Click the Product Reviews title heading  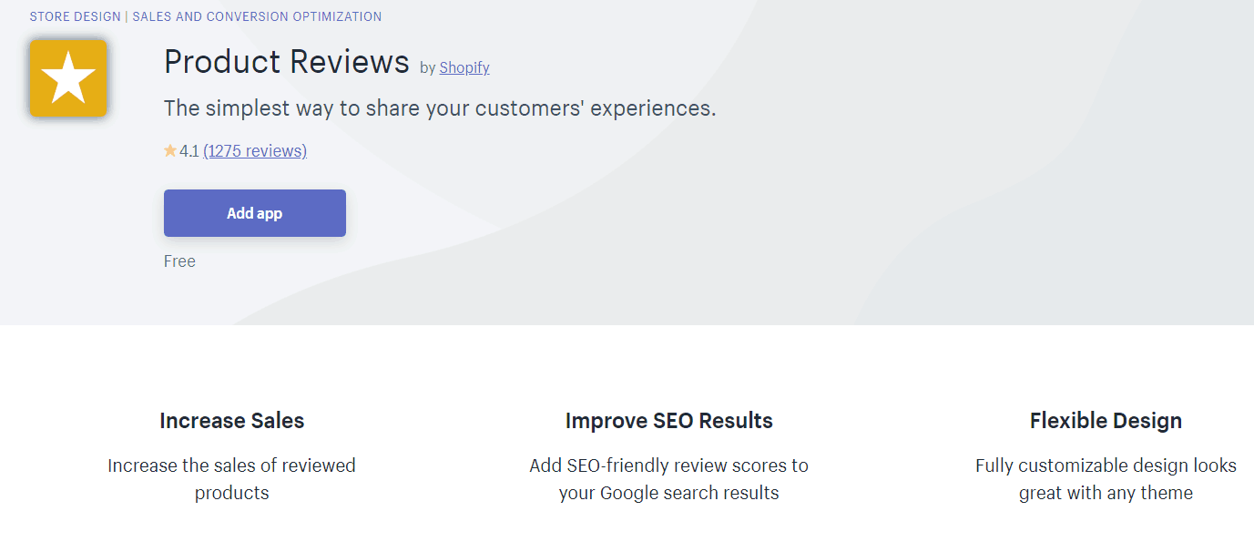coord(287,62)
